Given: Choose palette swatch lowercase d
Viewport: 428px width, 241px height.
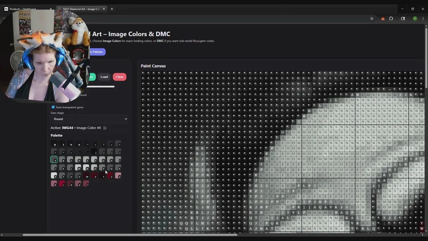Looking at the screenshot, I should 70,183.
